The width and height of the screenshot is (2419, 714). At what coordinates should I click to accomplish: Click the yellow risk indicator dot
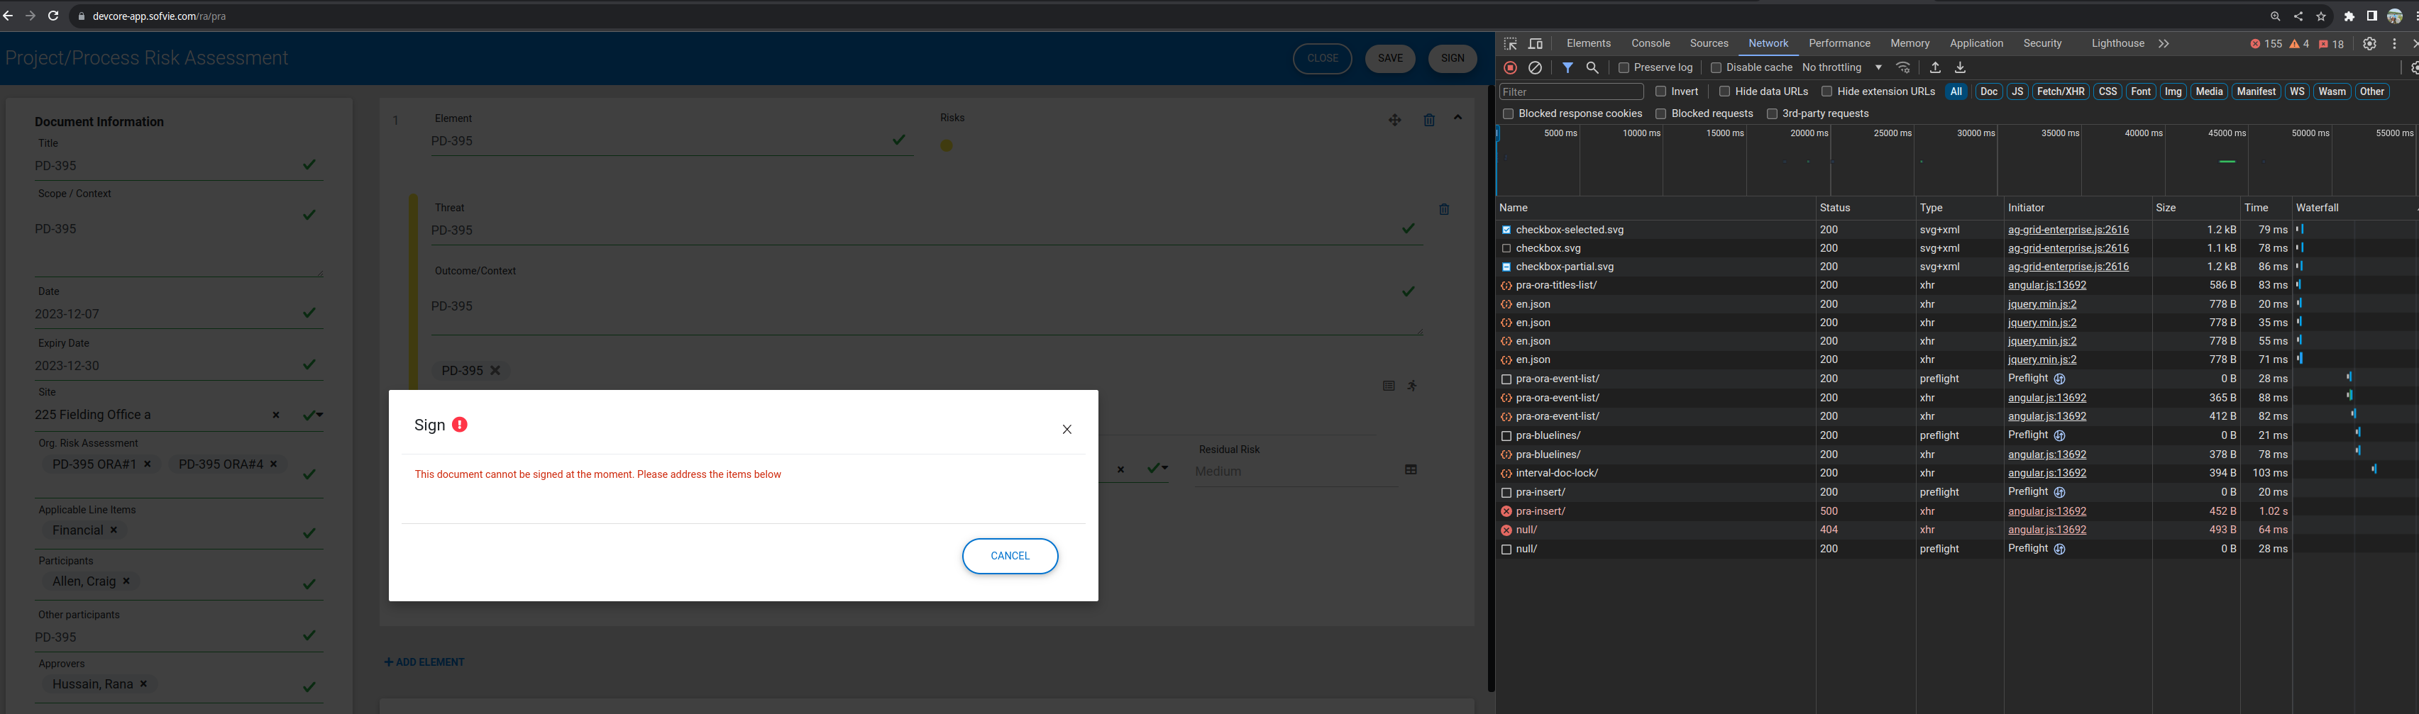947,145
